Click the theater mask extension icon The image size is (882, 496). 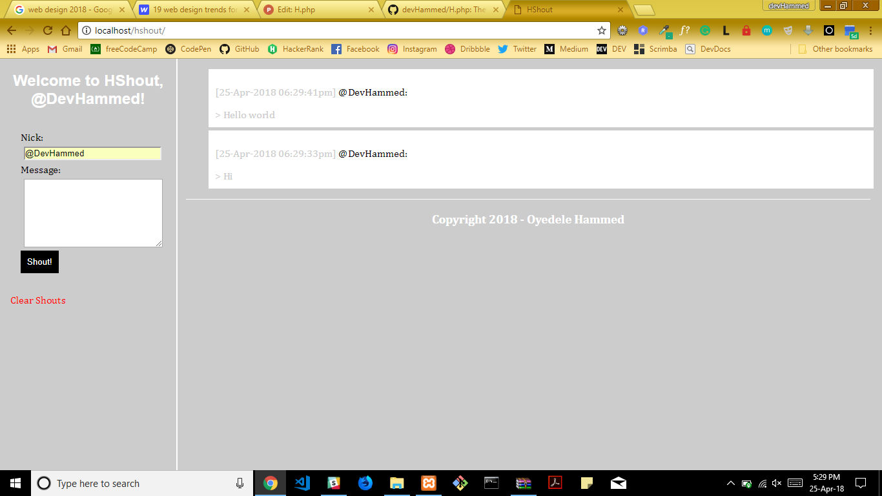click(x=788, y=30)
